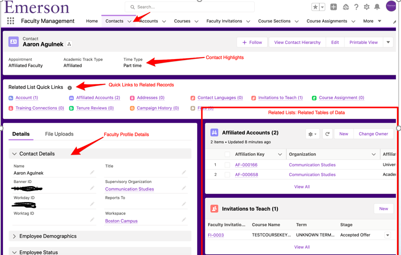The image size is (401, 255).
Task: Open more record actions dropdown arrow
Action: [x=388, y=42]
